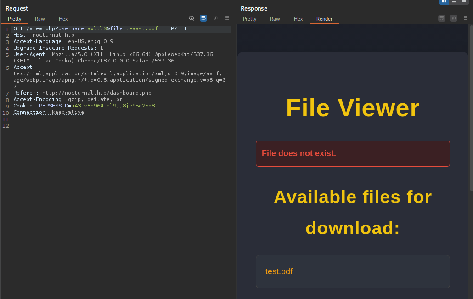Switch to the Request Hex tab
473x299 pixels.
point(63,19)
